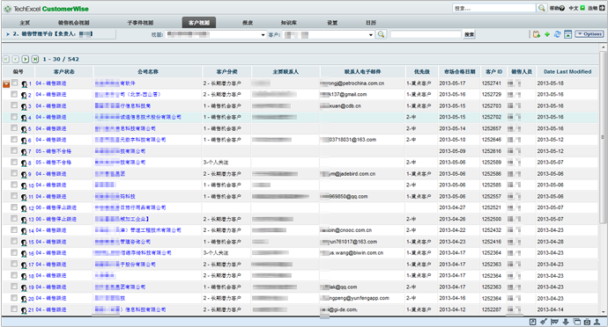
Task: Click the logout icon at top right
Action: [601, 8]
